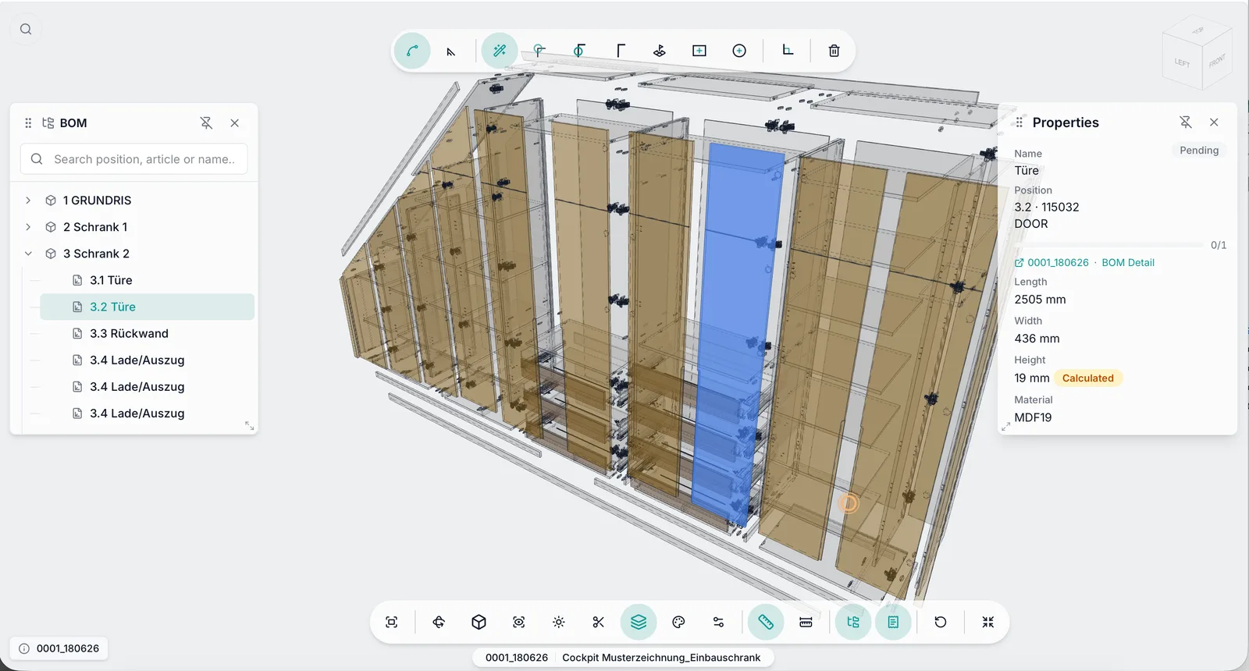Activate the scissors section cut tool
Viewport: 1249px width, 671px height.
tap(599, 622)
